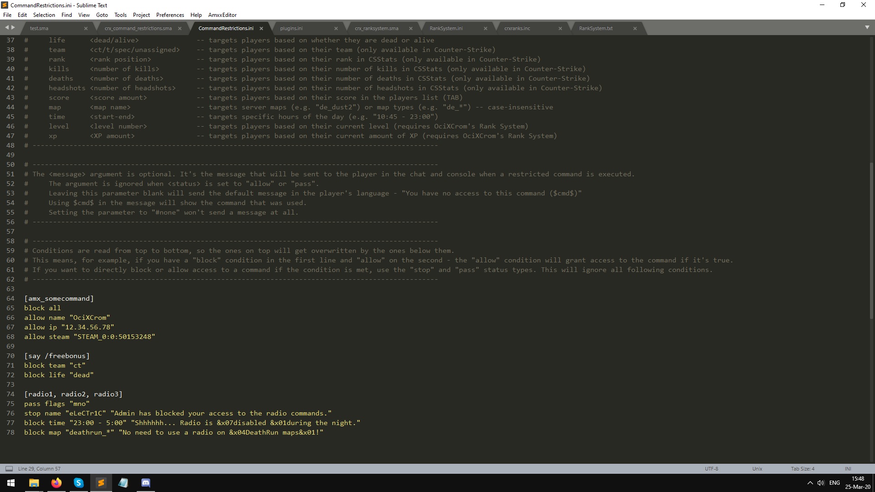Click the View menu item

[x=83, y=15]
